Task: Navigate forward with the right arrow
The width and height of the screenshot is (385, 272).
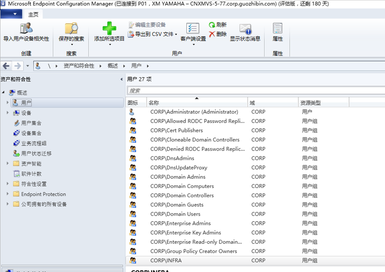Action: (x=18, y=66)
